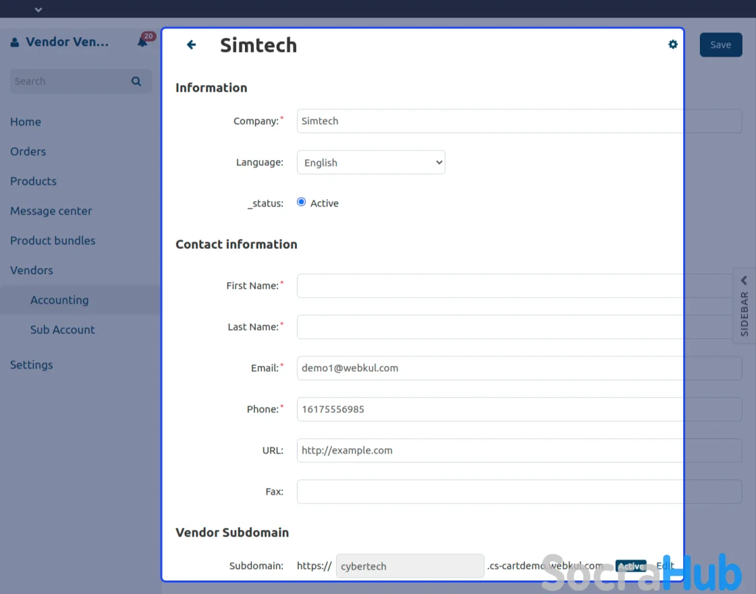Expand the top bar chevron dropdown

[38, 9]
